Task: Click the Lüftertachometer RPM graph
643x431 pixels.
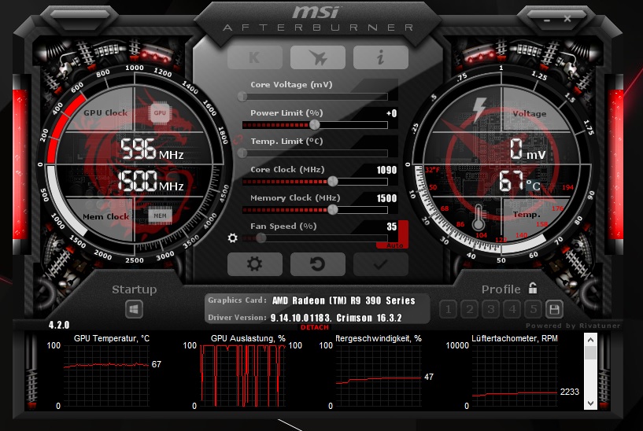Action: 514,376
